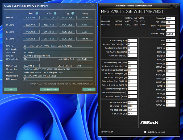
Task: Click the RAS# Active Time (tRAS) field
Action: (x=132, y=52)
